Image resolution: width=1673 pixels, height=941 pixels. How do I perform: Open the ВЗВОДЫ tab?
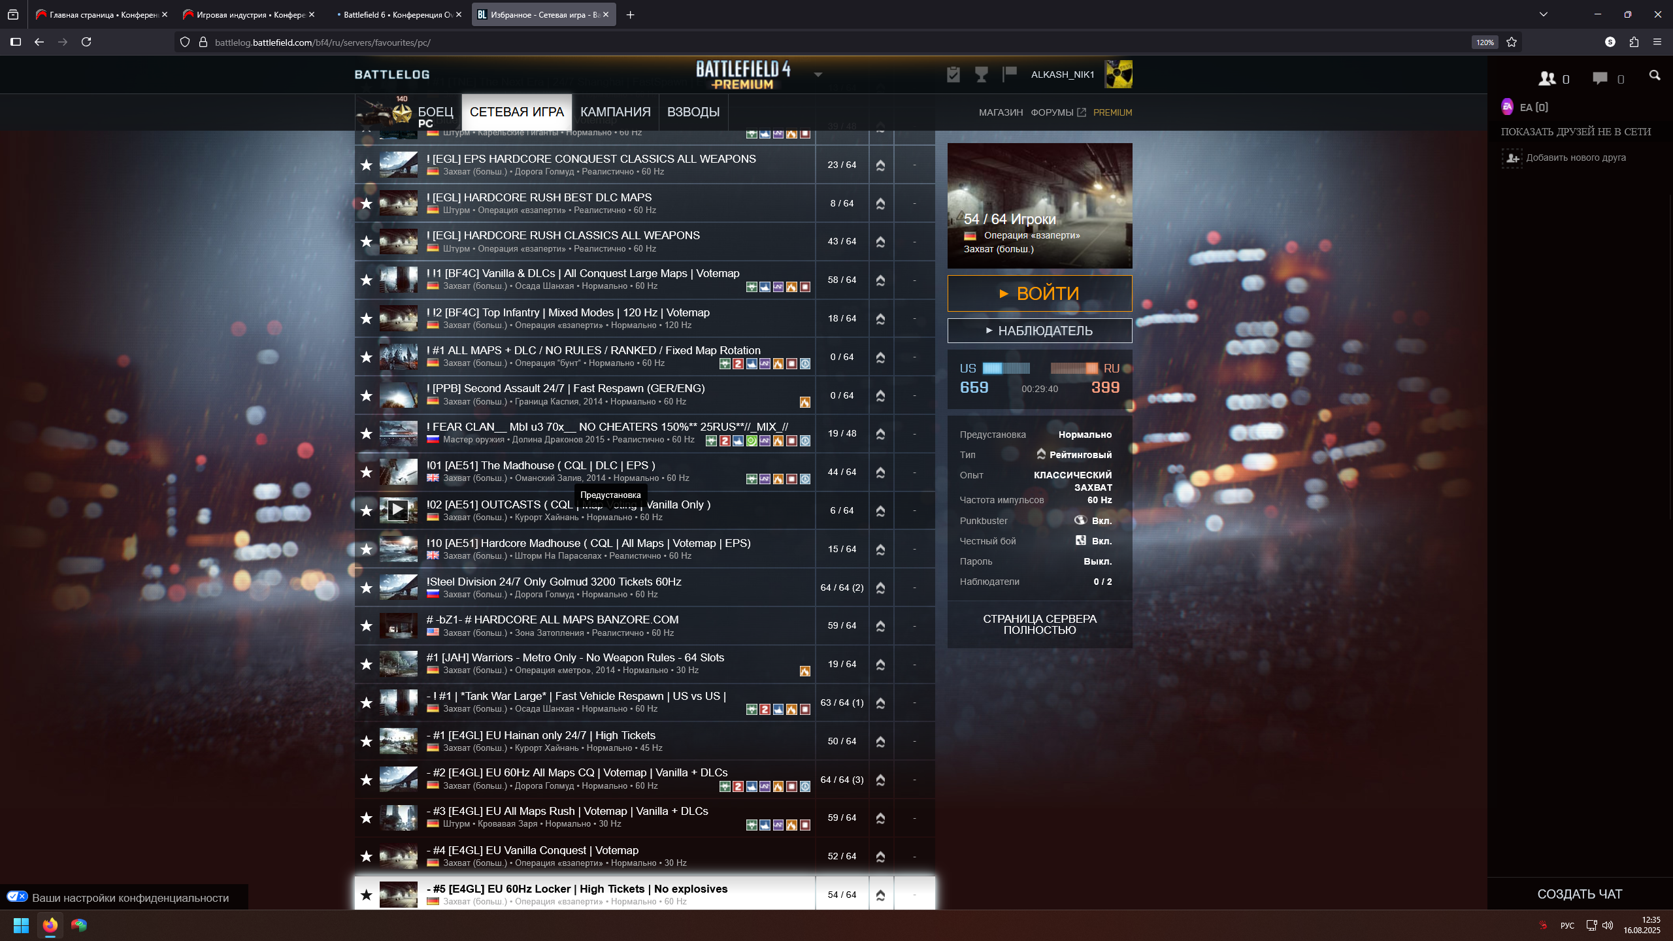pos(693,112)
